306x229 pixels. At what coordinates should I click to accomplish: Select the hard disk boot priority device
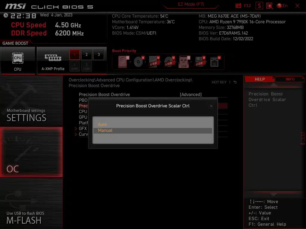click(123, 62)
